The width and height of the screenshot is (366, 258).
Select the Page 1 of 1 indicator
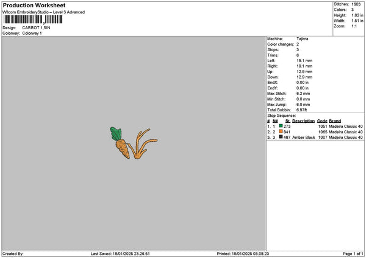353,254
